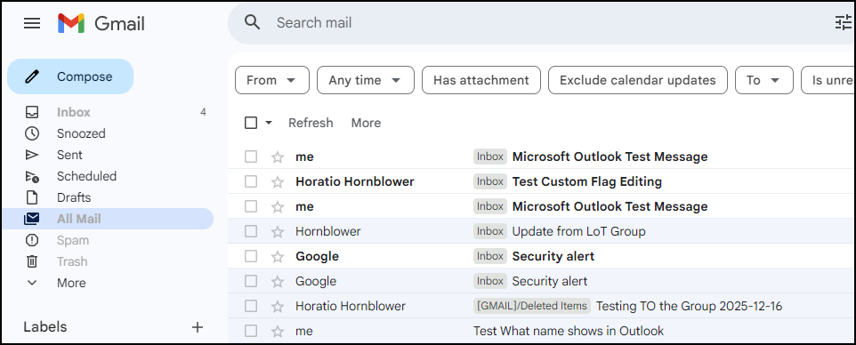Open the Trash folder
The image size is (856, 345).
[108, 261]
